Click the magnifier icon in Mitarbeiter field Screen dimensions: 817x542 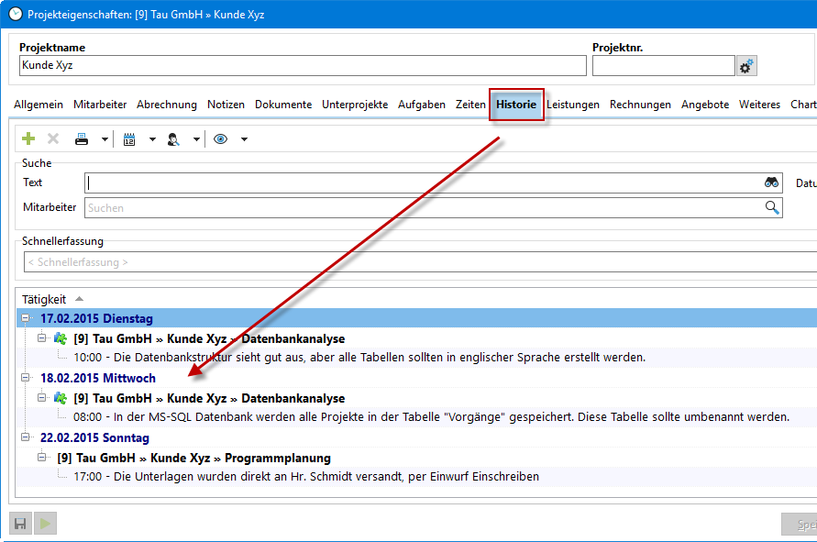pos(772,208)
